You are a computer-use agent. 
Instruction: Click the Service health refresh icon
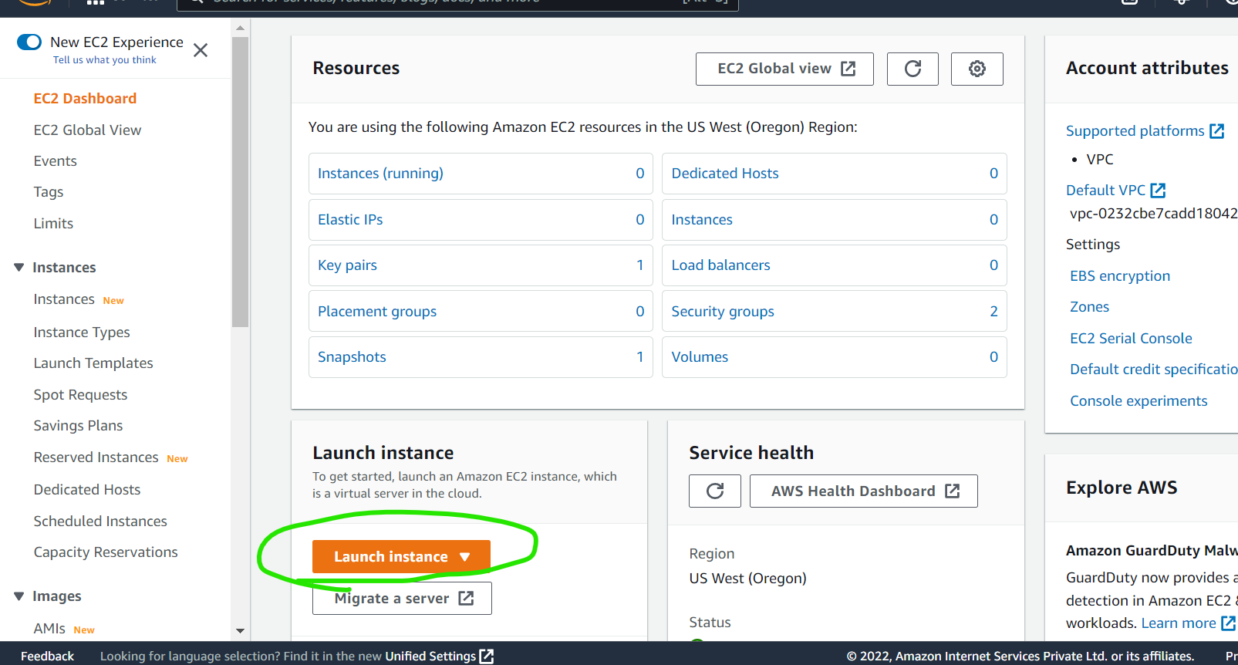coord(715,491)
